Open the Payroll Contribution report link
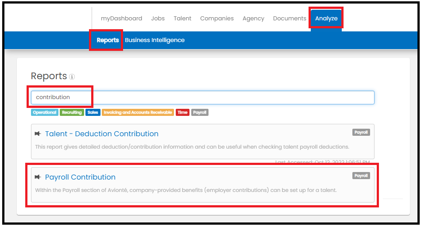 pyautogui.click(x=80, y=177)
